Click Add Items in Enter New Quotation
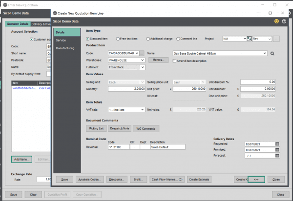The width and height of the screenshot is (293, 201). pyautogui.click(x=21, y=159)
